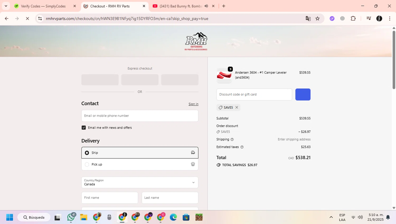Click the scrollbar down arrow
The height and width of the screenshot is (224, 396).
pos(394,208)
